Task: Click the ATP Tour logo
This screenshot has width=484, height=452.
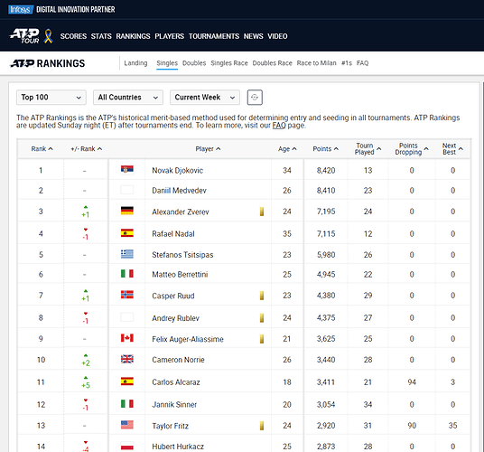Action: pyautogui.click(x=24, y=36)
